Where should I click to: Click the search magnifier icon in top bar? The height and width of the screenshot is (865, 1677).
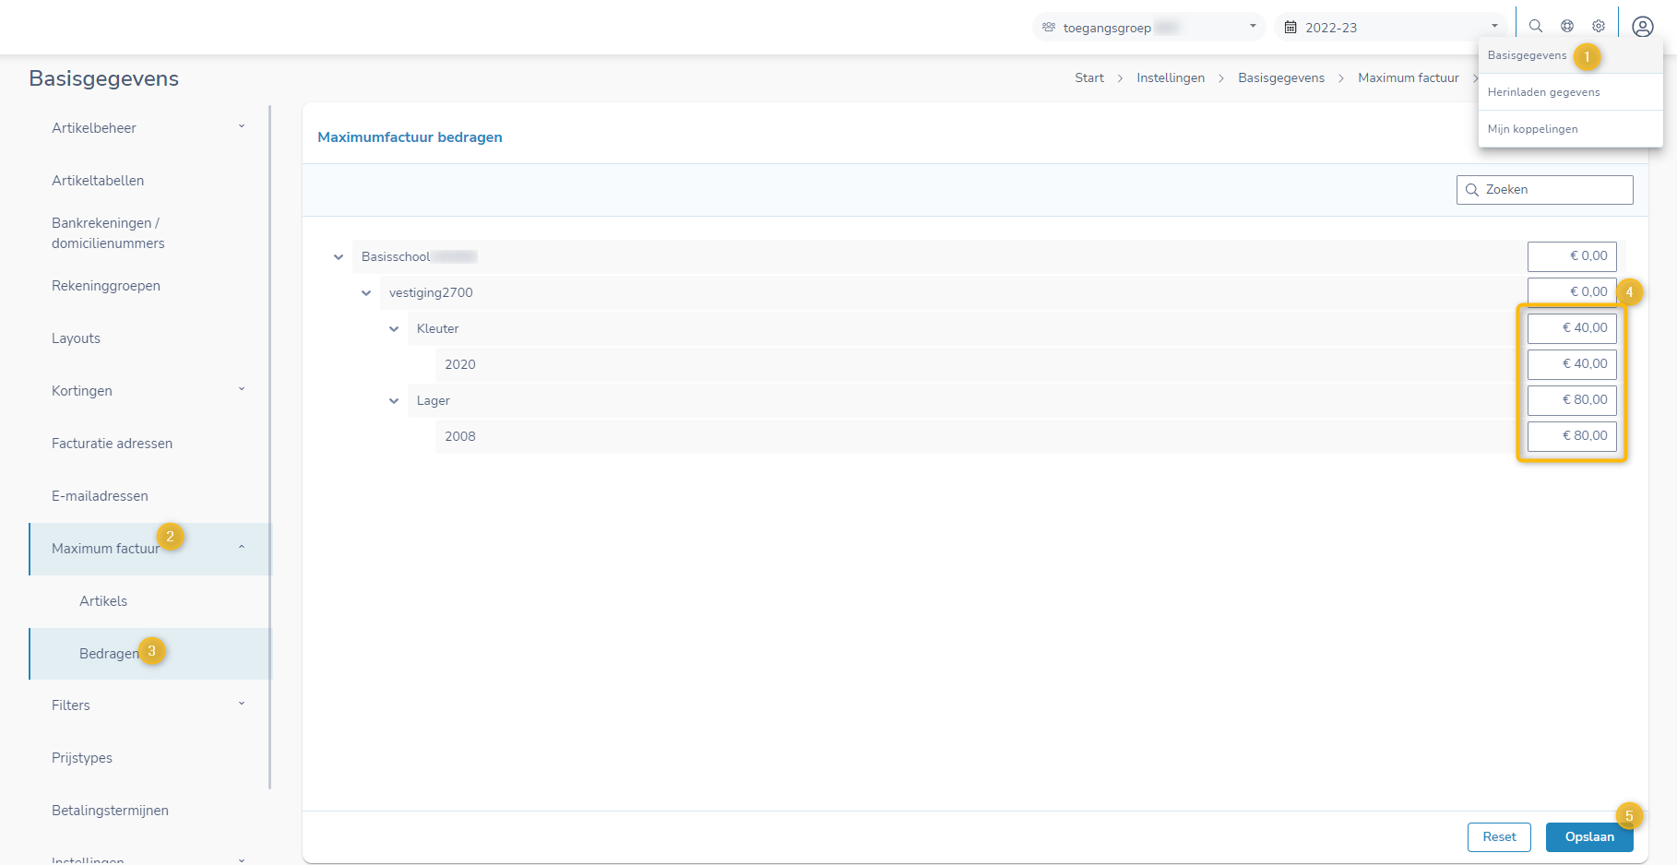click(1536, 27)
